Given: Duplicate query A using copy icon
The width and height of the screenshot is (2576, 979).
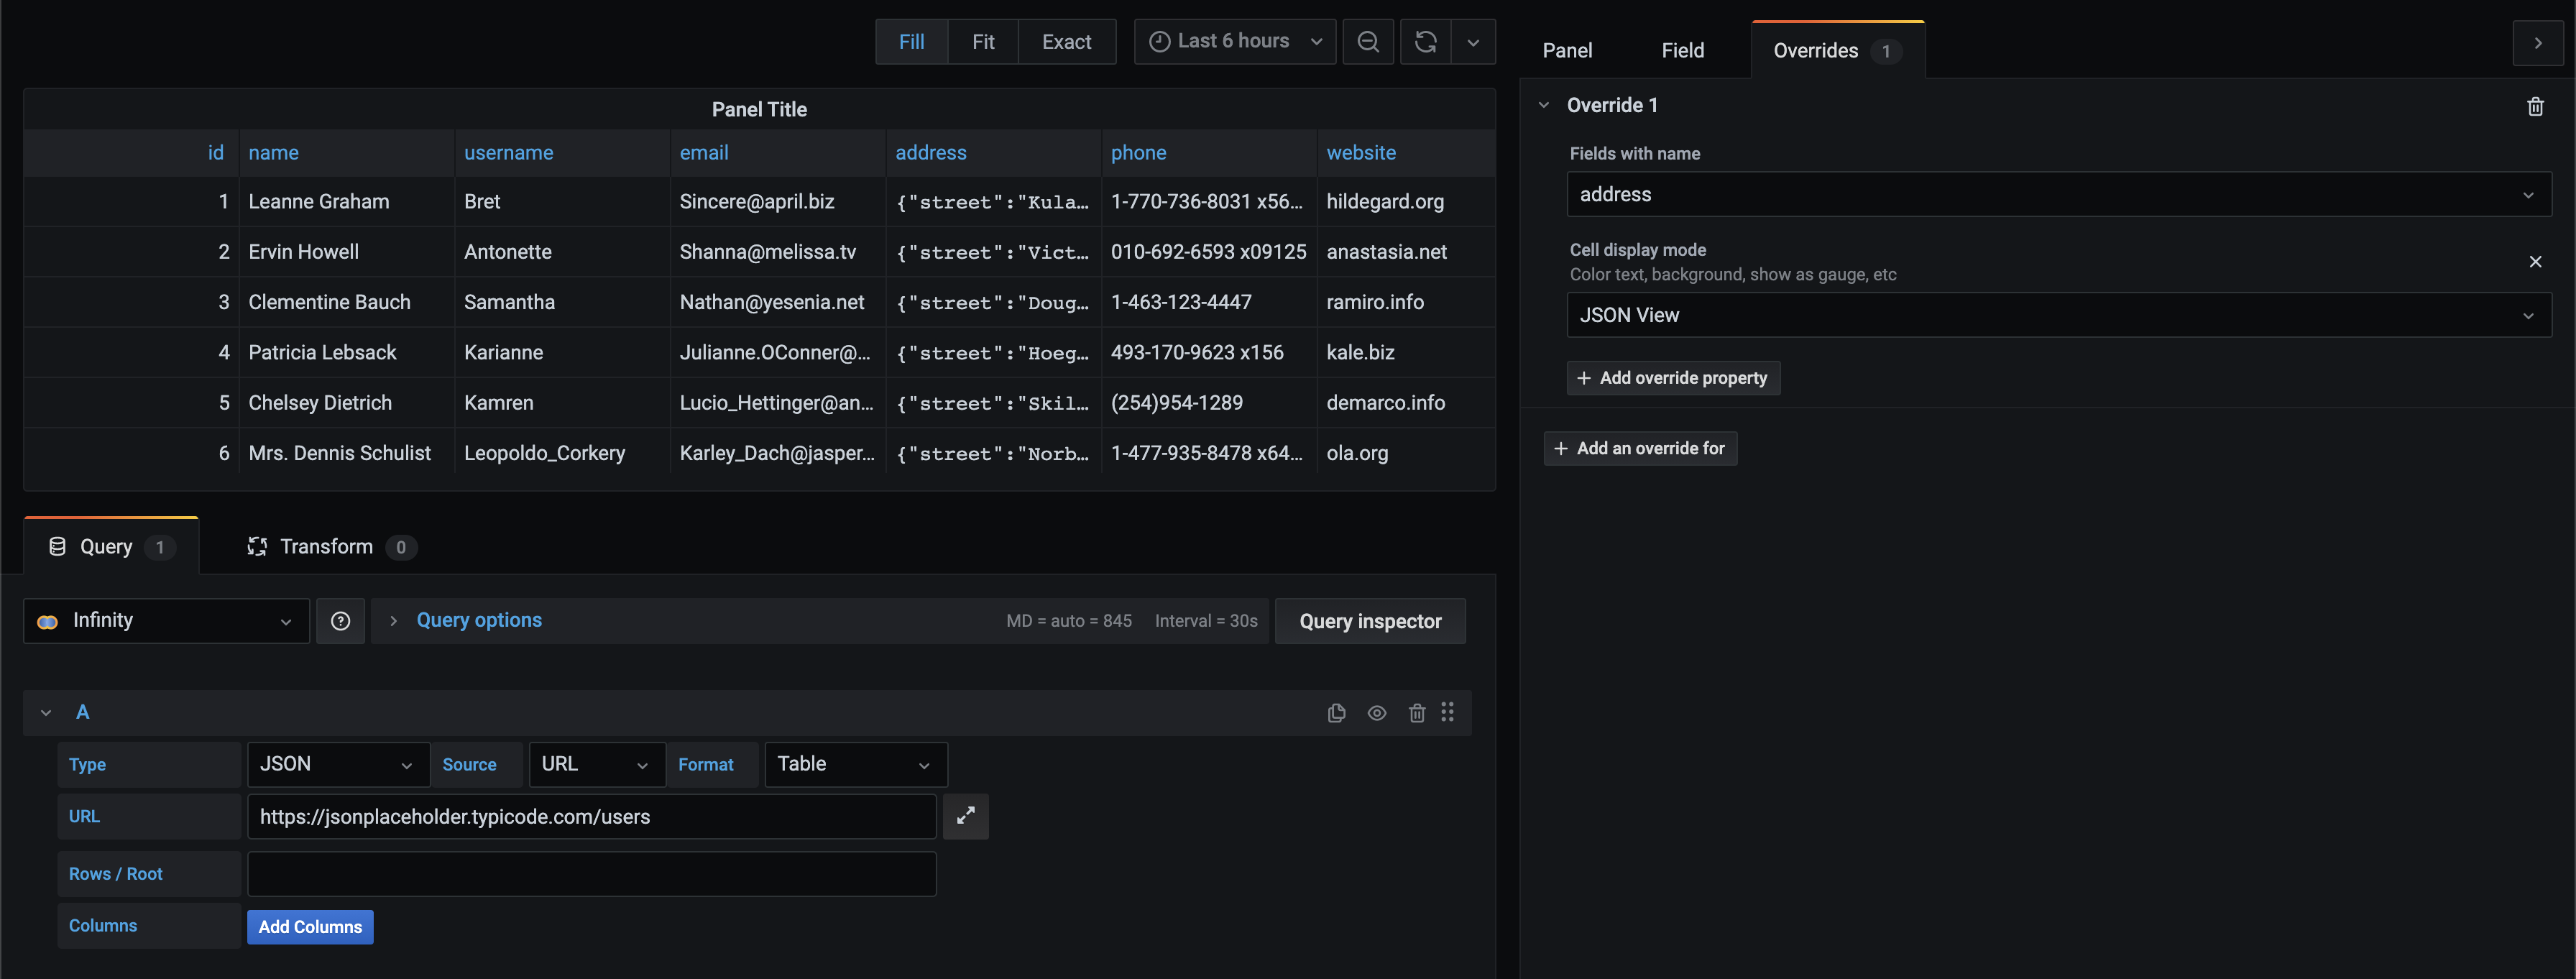Looking at the screenshot, I should (1336, 712).
